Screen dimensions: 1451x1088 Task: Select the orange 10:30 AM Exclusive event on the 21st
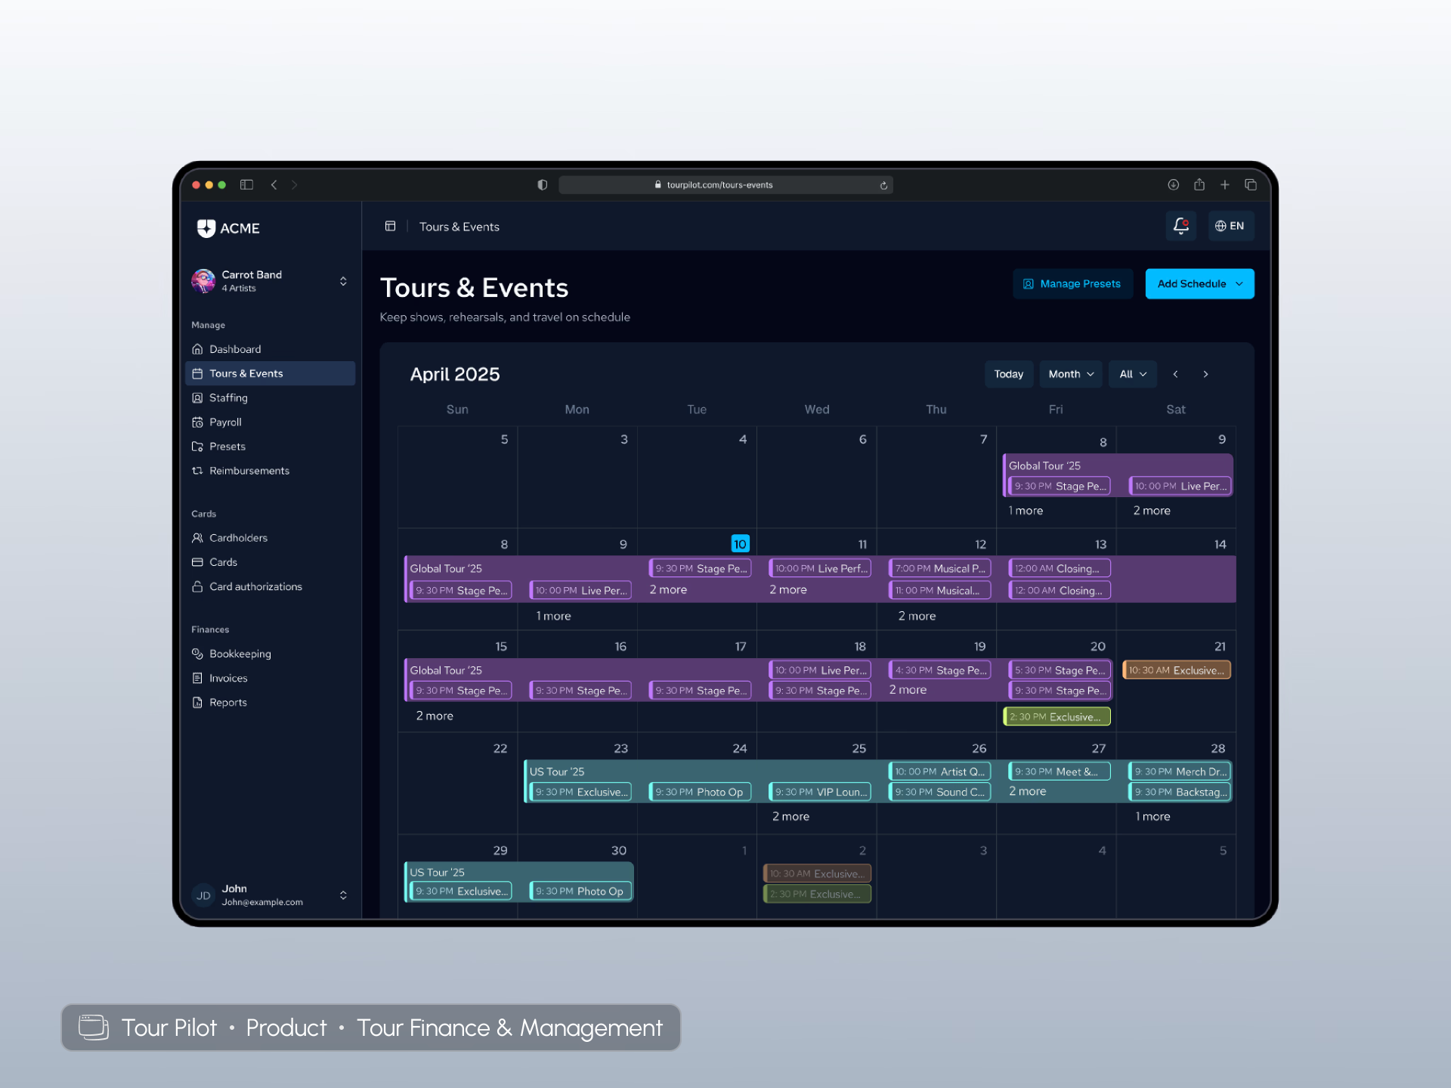click(x=1176, y=670)
